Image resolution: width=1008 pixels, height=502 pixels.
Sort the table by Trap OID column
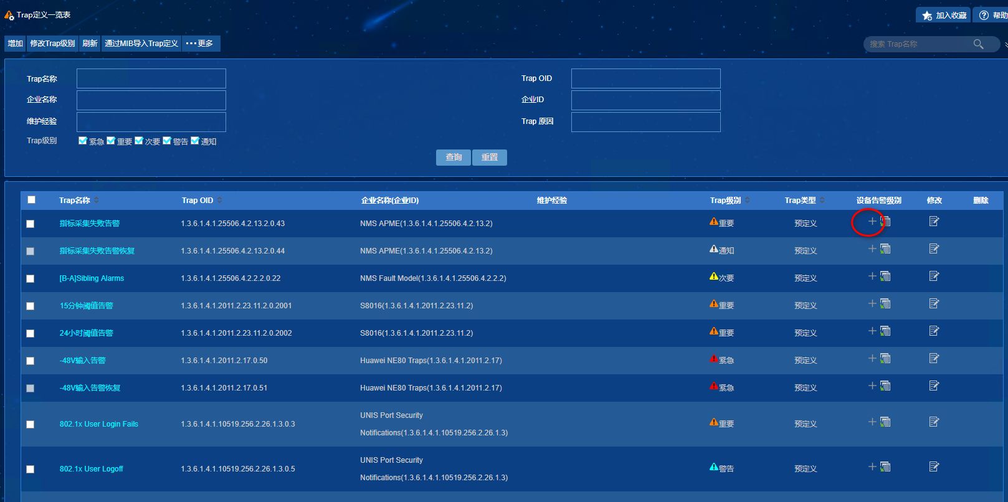point(220,201)
